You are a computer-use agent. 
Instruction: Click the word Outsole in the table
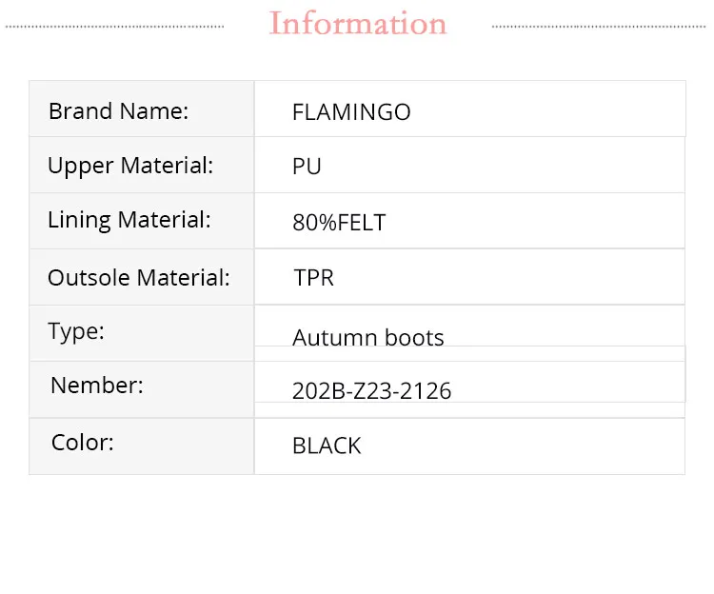[89, 278]
